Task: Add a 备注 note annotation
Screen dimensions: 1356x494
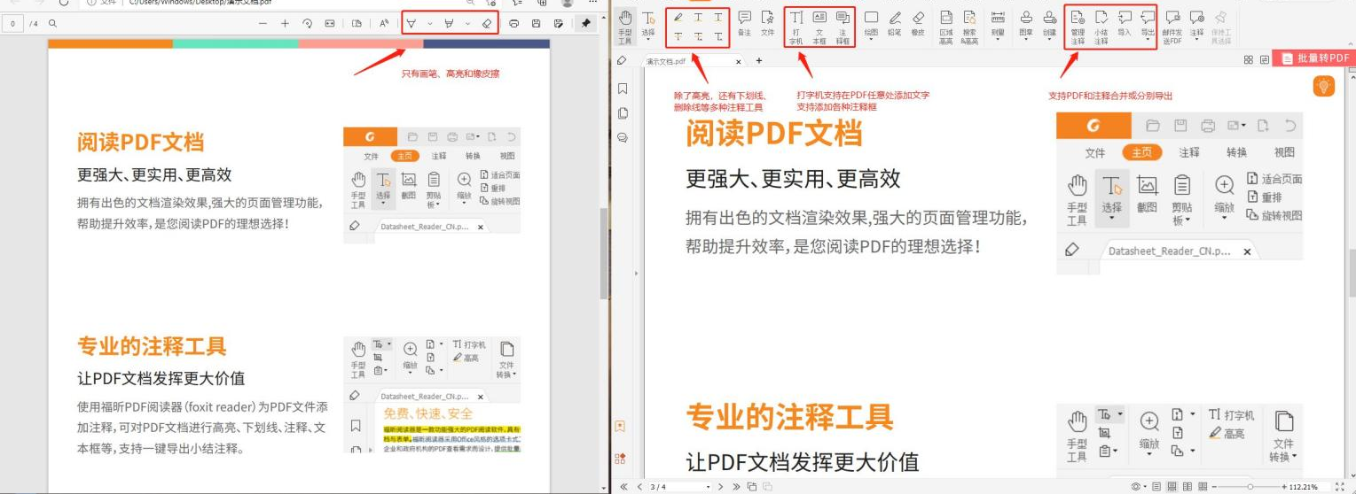Action: (x=744, y=23)
